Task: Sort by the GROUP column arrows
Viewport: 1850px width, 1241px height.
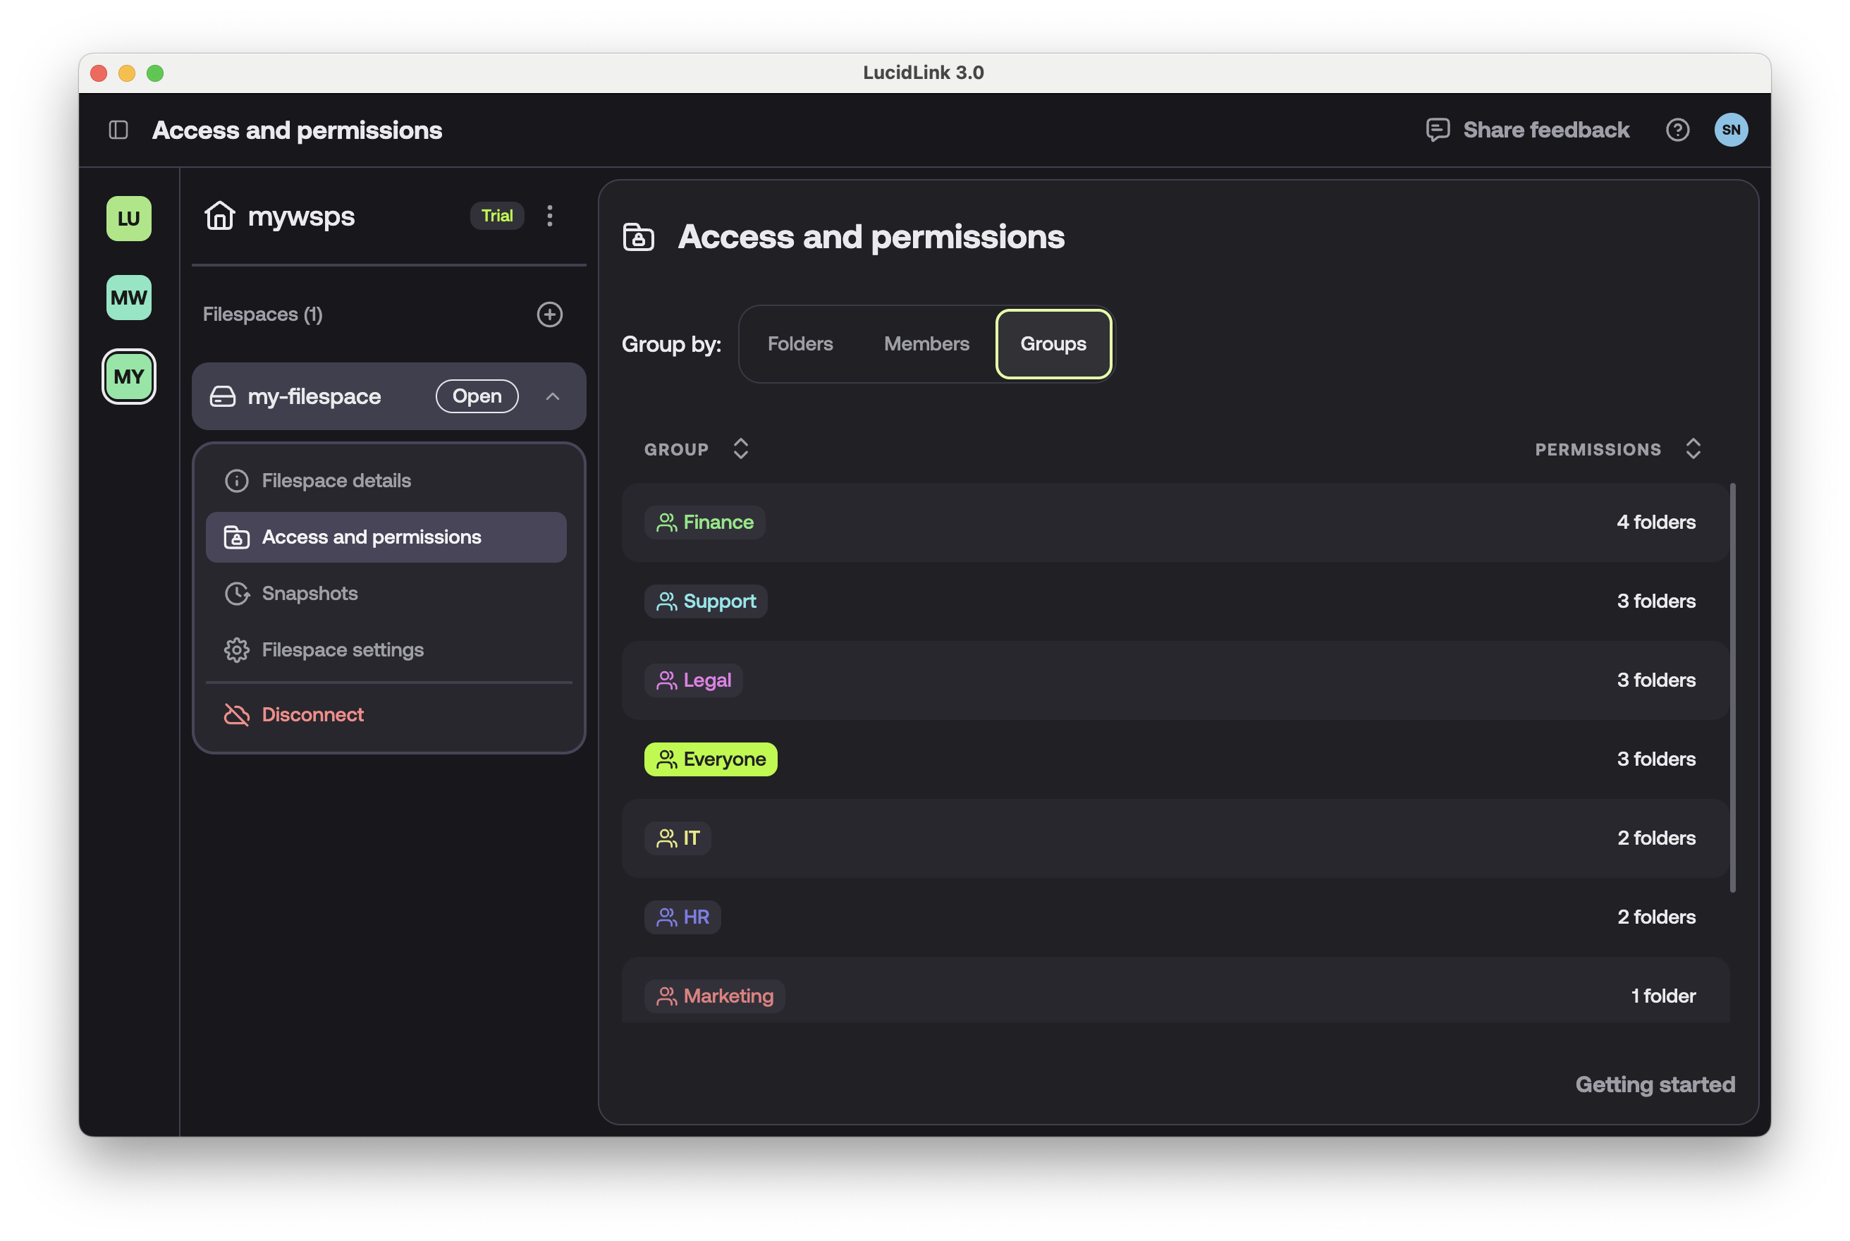Action: tap(740, 448)
